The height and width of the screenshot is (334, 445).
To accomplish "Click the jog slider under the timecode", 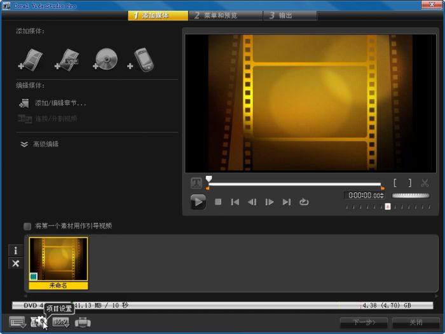I will click(387, 206).
